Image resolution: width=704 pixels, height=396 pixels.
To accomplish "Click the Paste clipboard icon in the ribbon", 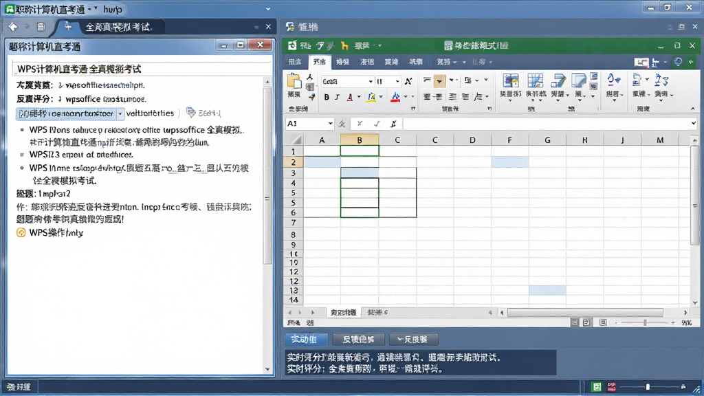I will [294, 82].
